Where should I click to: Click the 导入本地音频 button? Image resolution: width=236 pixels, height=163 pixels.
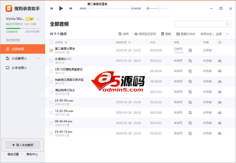23,145
